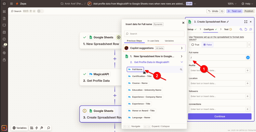This screenshot has height=132, width=256.
Task: Click the instant trigger bolt icon on step 1
Action: 118,37
